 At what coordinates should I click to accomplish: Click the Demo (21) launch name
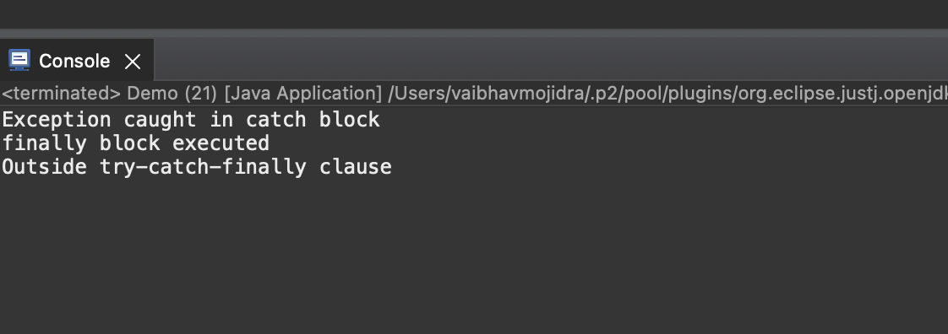pyautogui.click(x=172, y=94)
